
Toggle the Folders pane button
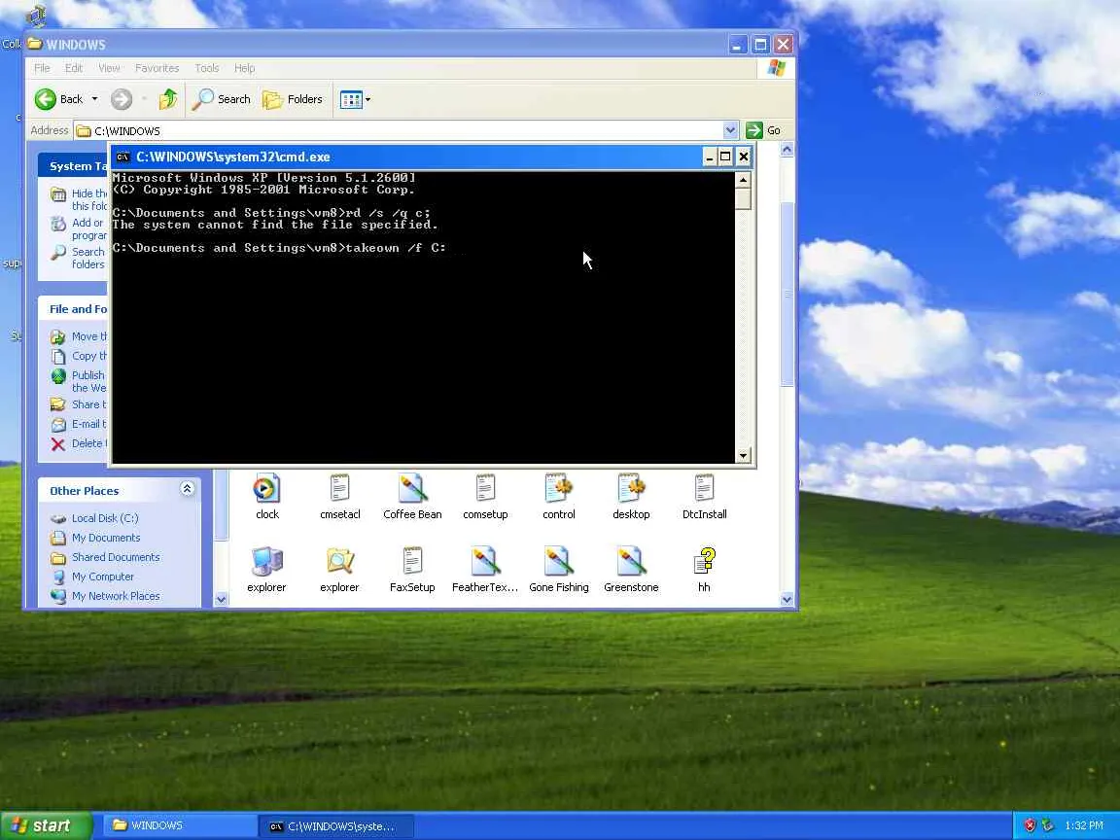[x=293, y=99]
